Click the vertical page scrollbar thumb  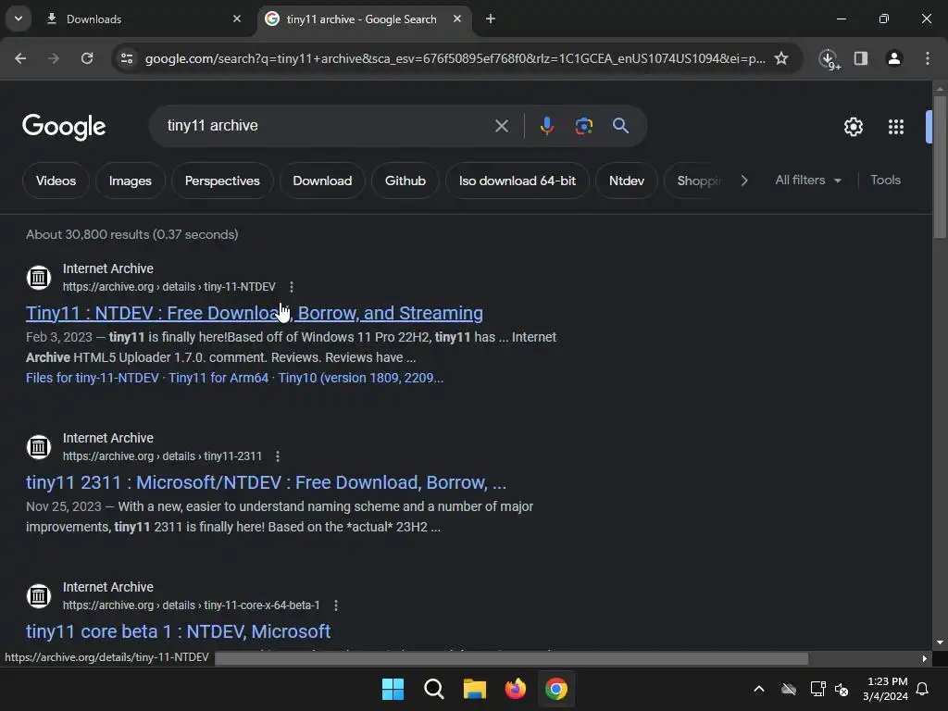[940, 167]
